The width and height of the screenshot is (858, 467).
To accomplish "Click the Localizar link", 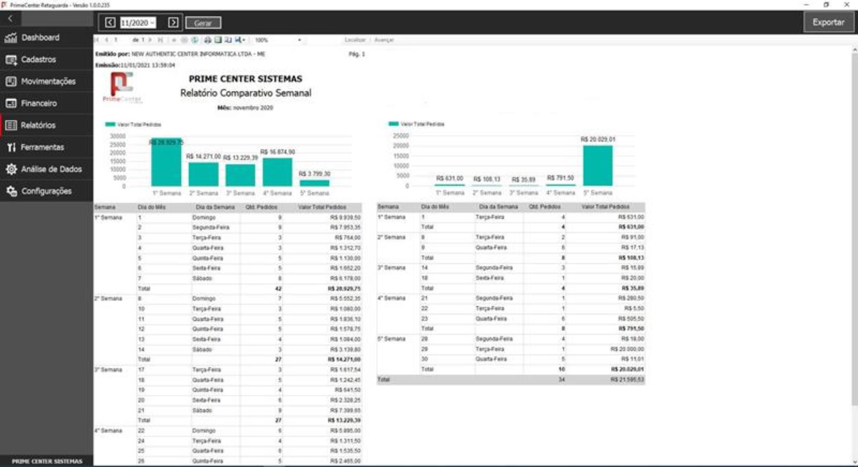I will pos(355,40).
